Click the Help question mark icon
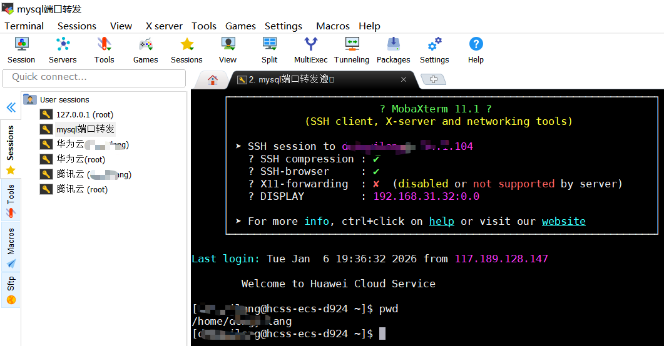The image size is (664, 346). pyautogui.click(x=476, y=44)
